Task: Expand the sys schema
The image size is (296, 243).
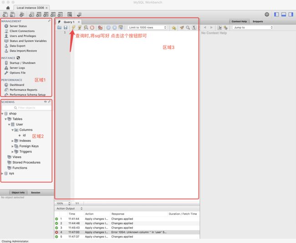Action: click(2, 173)
